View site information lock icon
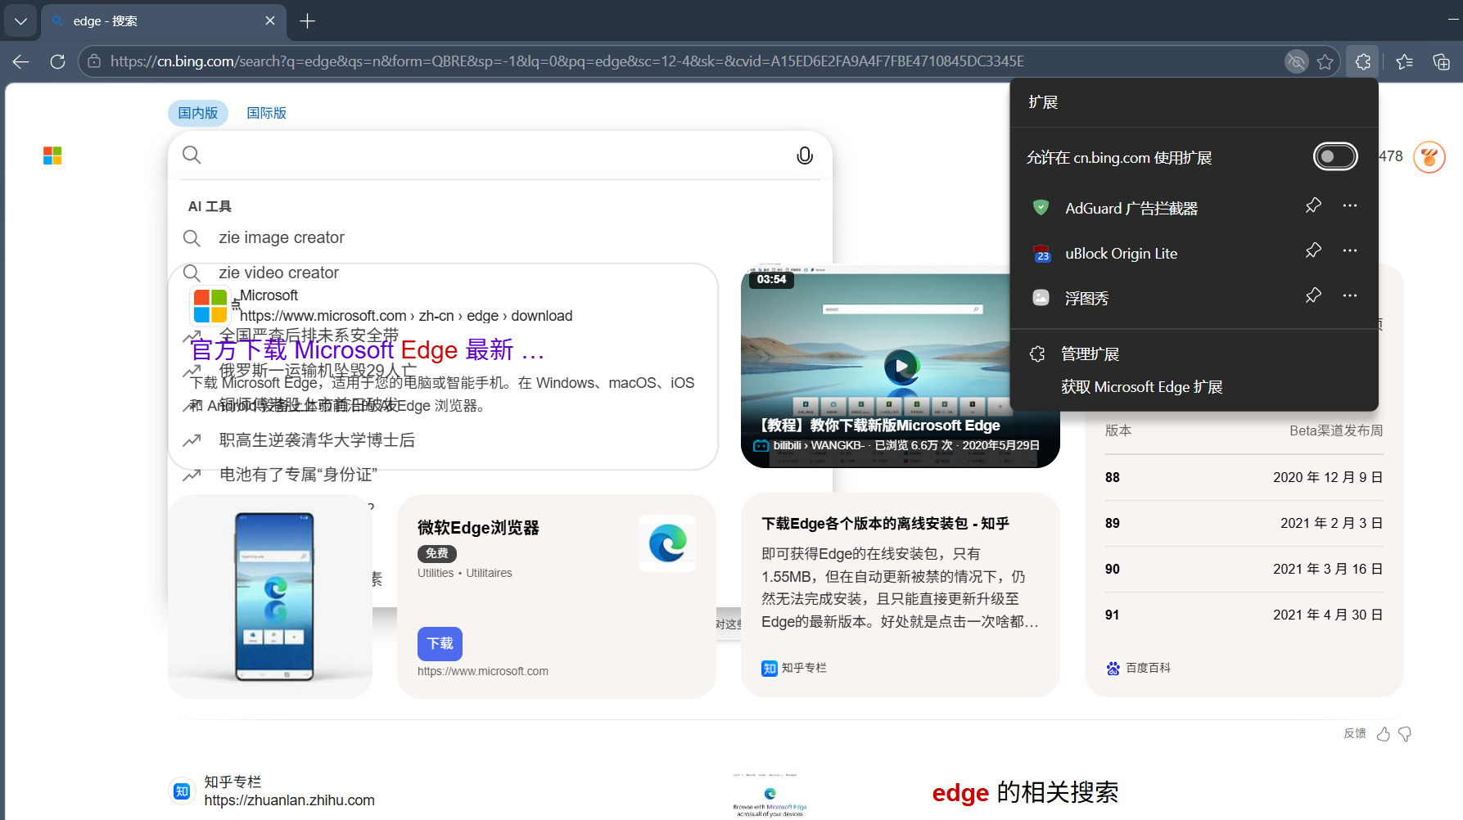The height and width of the screenshot is (820, 1463). tap(94, 61)
